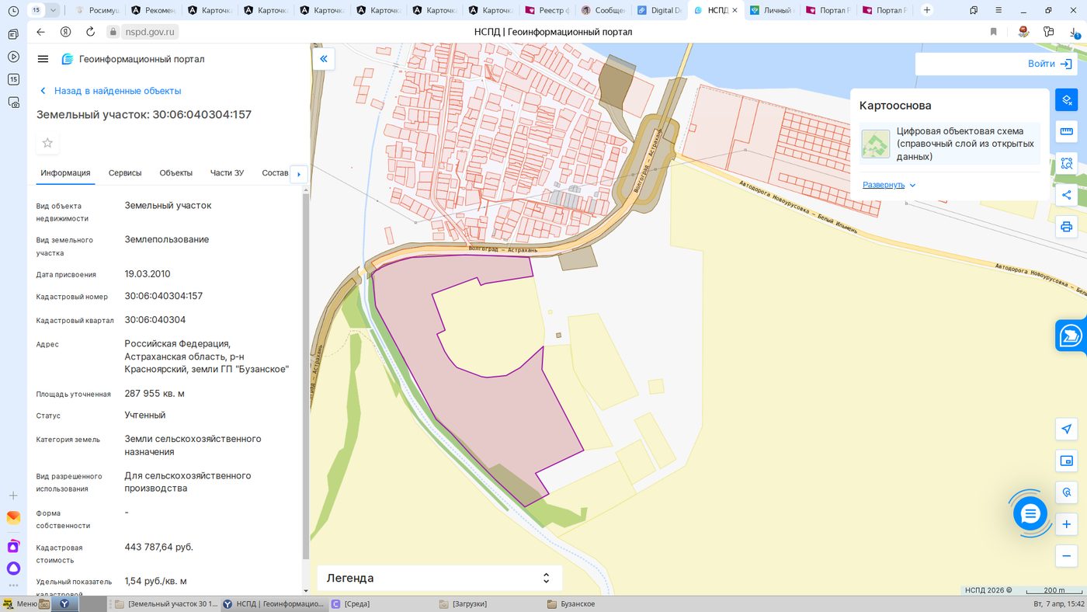Add land plot to favorites with star

[47, 143]
